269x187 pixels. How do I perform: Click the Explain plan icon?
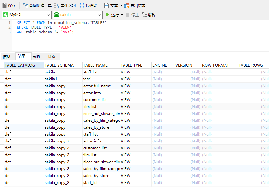click(144, 15)
